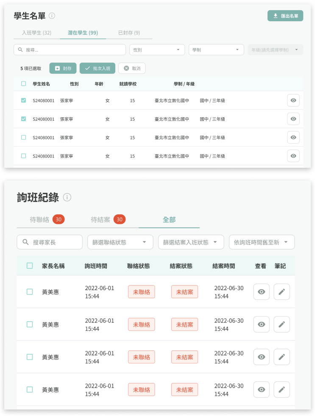315x418 pixels.
Task: Click the pencil note icon in second 黃美惠 row
Action: coord(282,325)
